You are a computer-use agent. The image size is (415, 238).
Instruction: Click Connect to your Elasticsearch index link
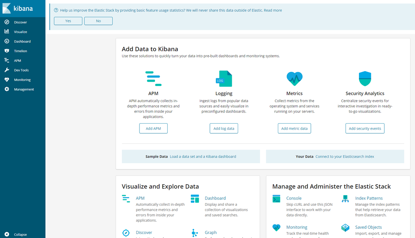click(345, 157)
